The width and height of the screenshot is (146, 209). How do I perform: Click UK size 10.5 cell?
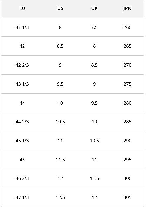94,141
